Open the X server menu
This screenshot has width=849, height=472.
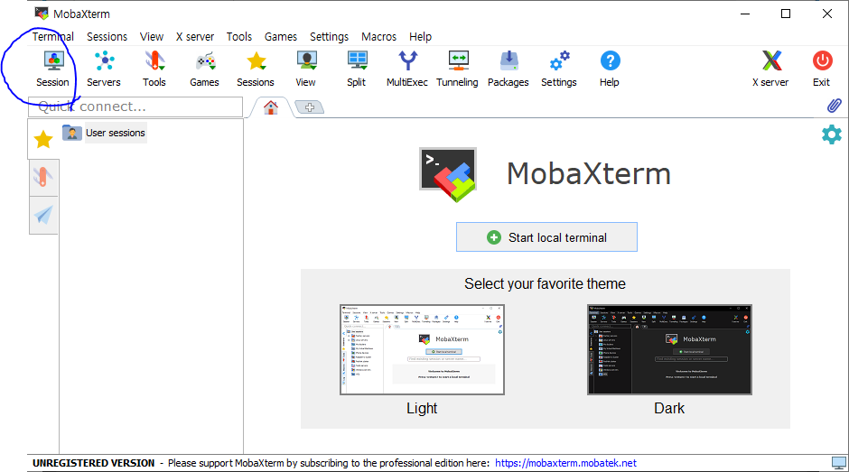195,36
